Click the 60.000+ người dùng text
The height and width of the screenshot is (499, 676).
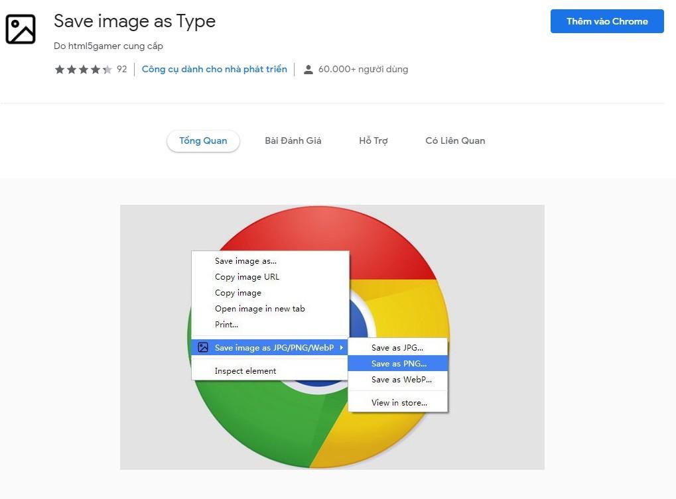(x=363, y=69)
